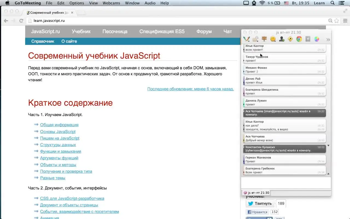Click the Facebook Нравится button
Viewport: 350px width, 219px height.
click(257, 212)
